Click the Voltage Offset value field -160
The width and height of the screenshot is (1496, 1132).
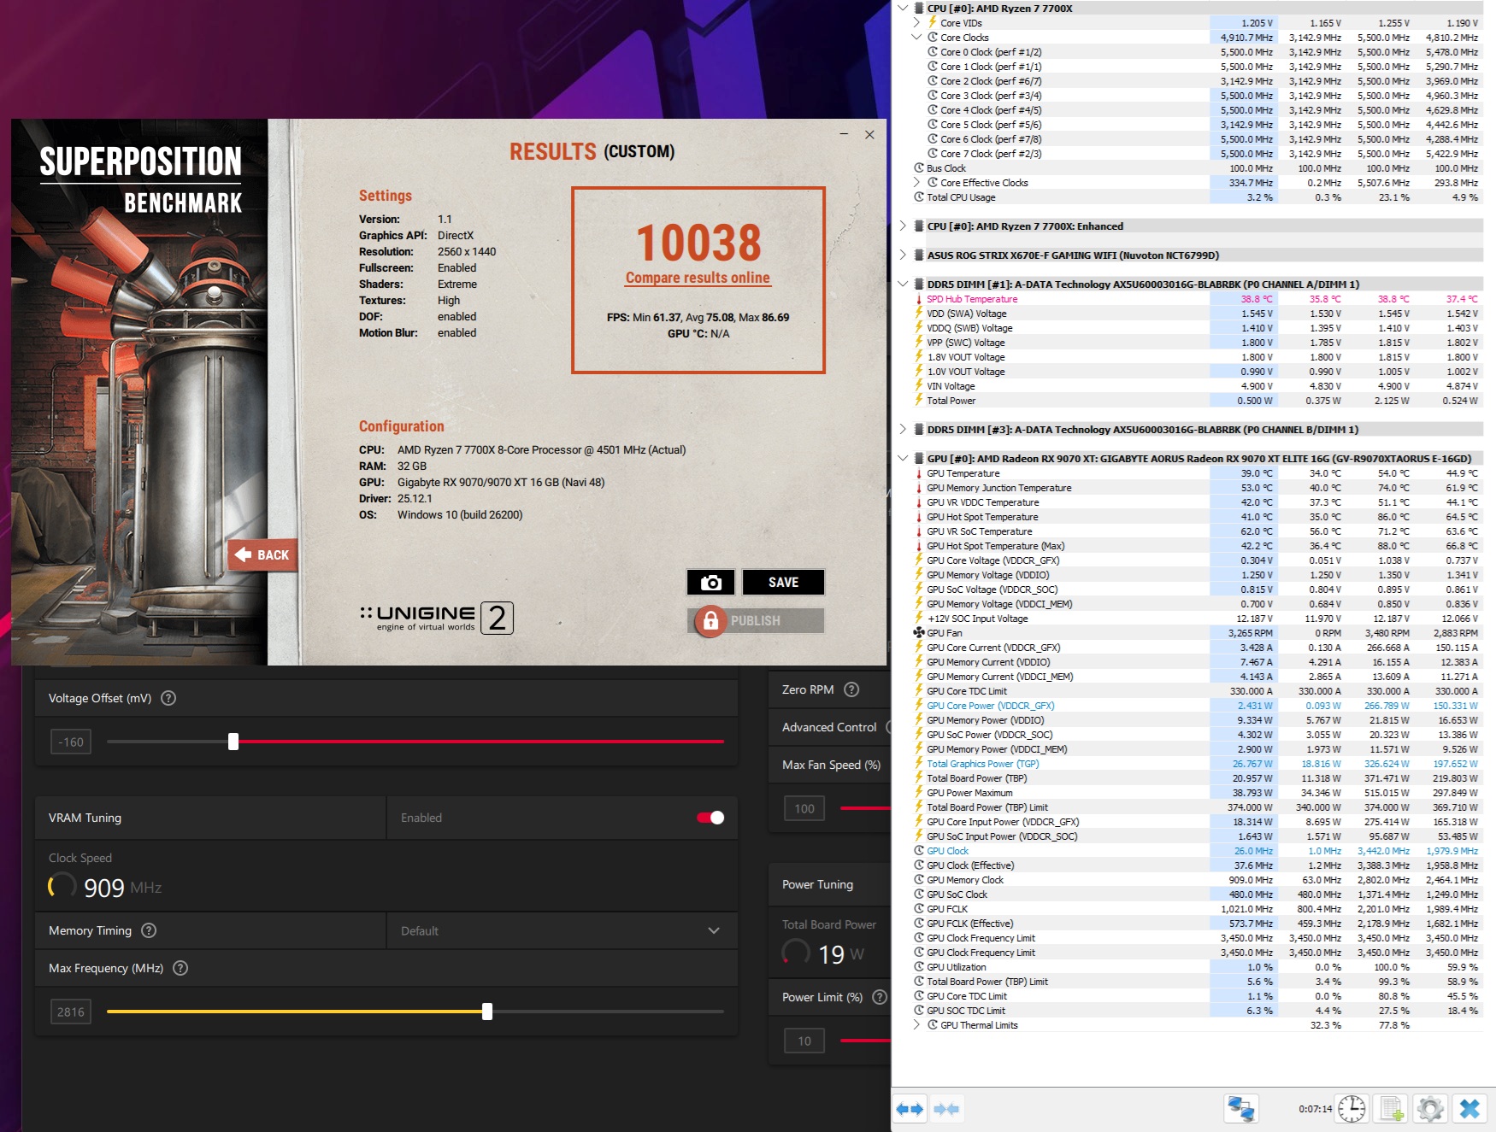[x=71, y=742]
